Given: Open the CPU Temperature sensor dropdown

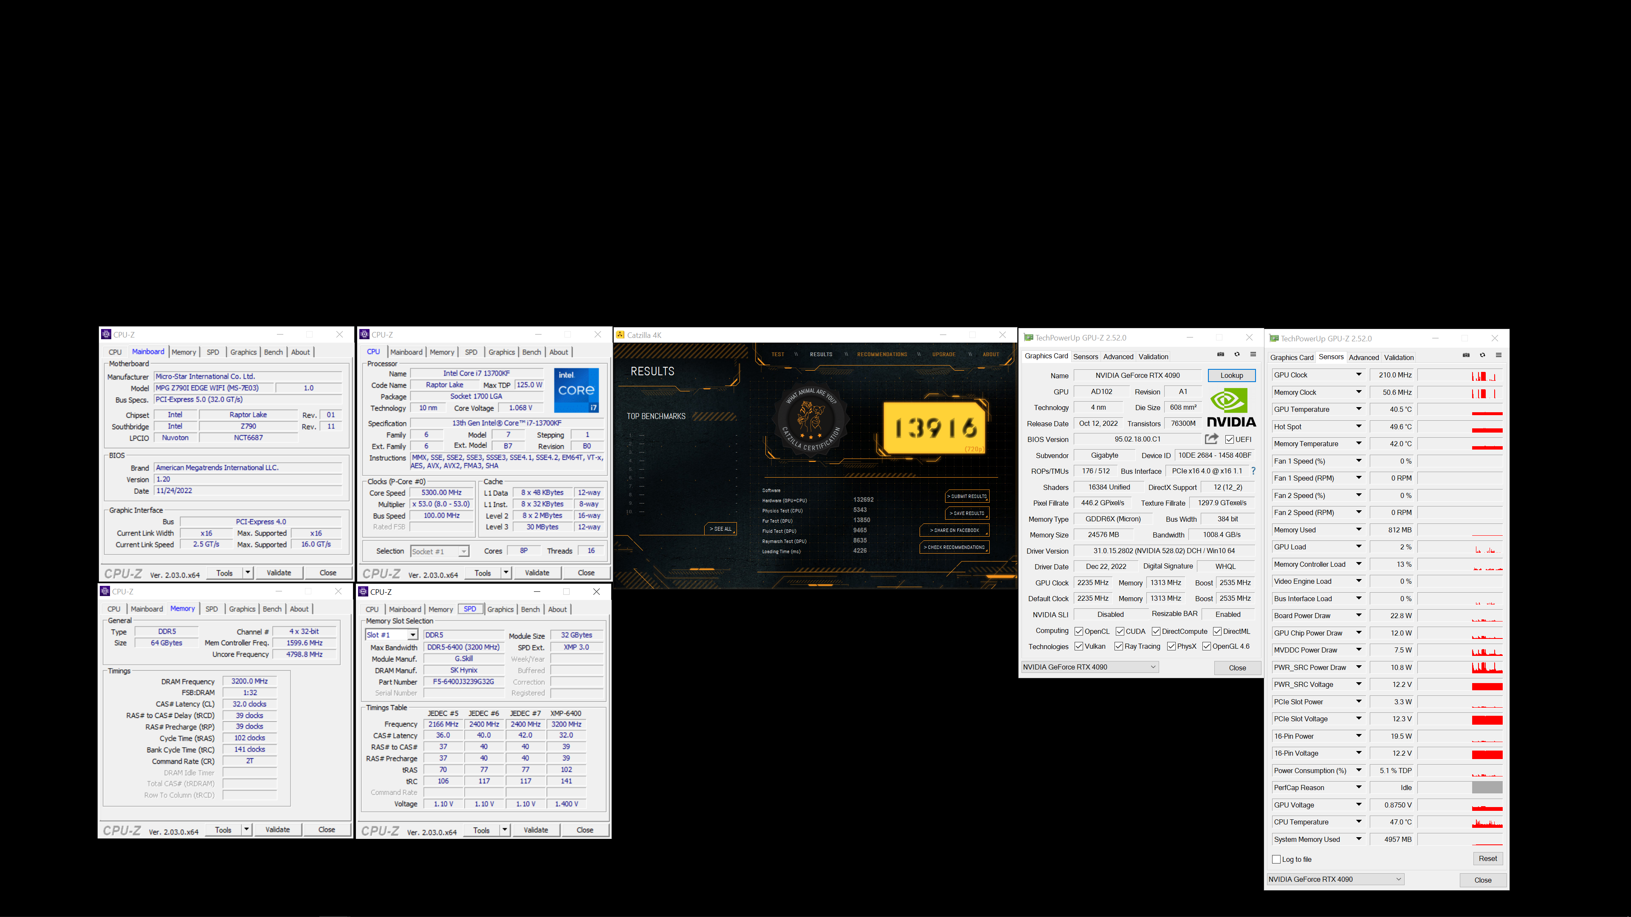Looking at the screenshot, I should tap(1359, 821).
